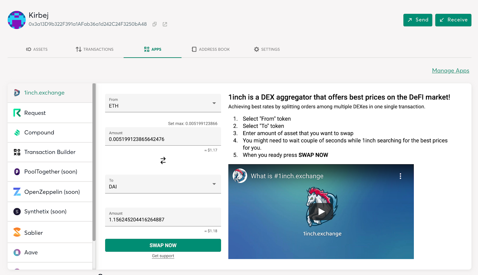
Task: Click the PoolTogether purple logo icon
Action: click(17, 172)
